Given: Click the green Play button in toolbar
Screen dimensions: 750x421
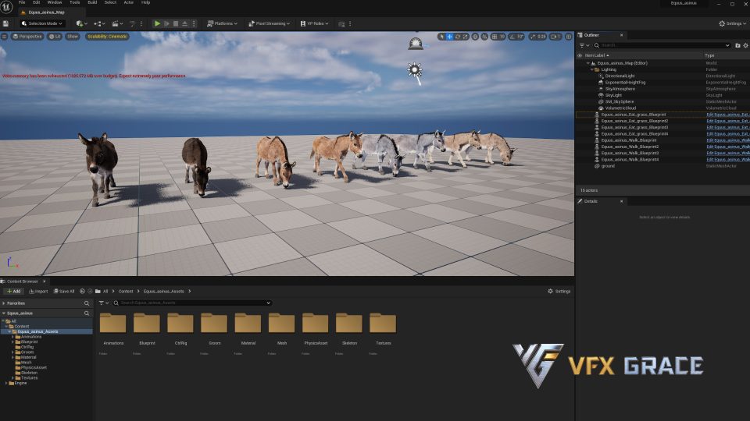Looking at the screenshot, I should 157,23.
